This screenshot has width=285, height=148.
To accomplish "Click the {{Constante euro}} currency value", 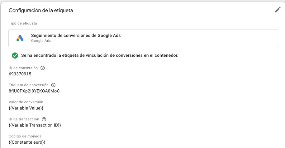I will [x=27, y=142].
